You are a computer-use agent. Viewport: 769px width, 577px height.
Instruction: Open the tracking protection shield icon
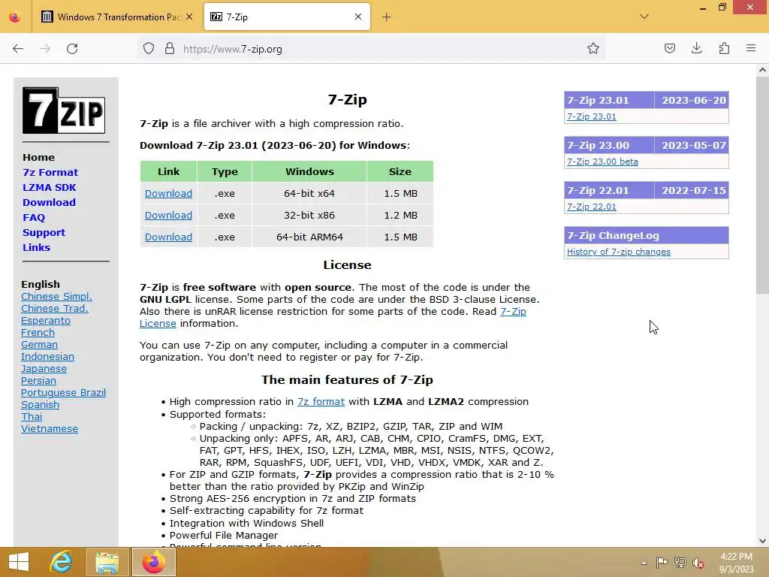[x=149, y=49]
